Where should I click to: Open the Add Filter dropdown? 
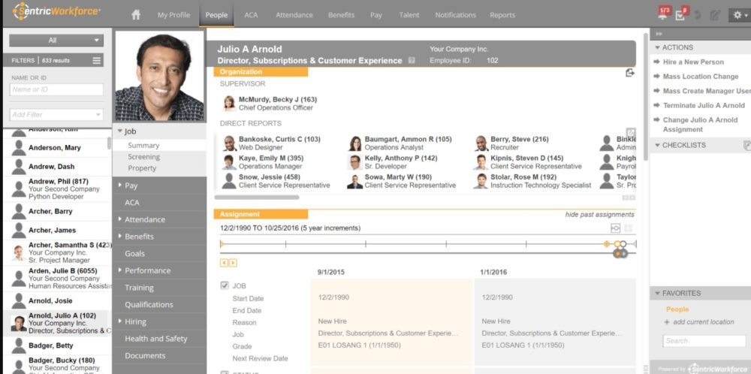(56, 115)
